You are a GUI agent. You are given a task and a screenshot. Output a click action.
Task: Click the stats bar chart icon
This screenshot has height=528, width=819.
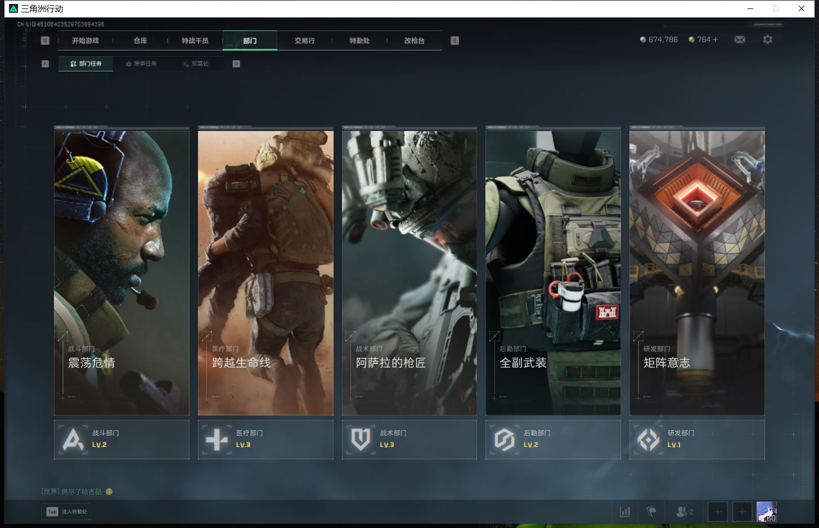point(625,512)
